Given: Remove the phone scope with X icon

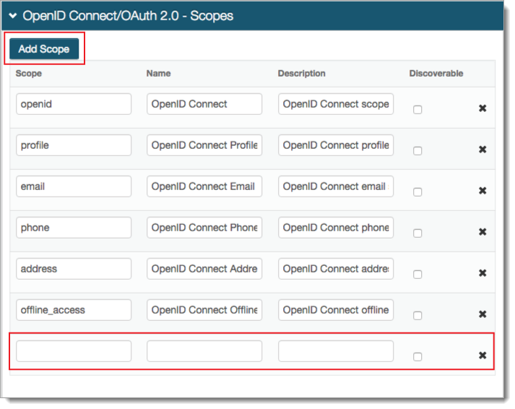Looking at the screenshot, I should [x=482, y=232].
